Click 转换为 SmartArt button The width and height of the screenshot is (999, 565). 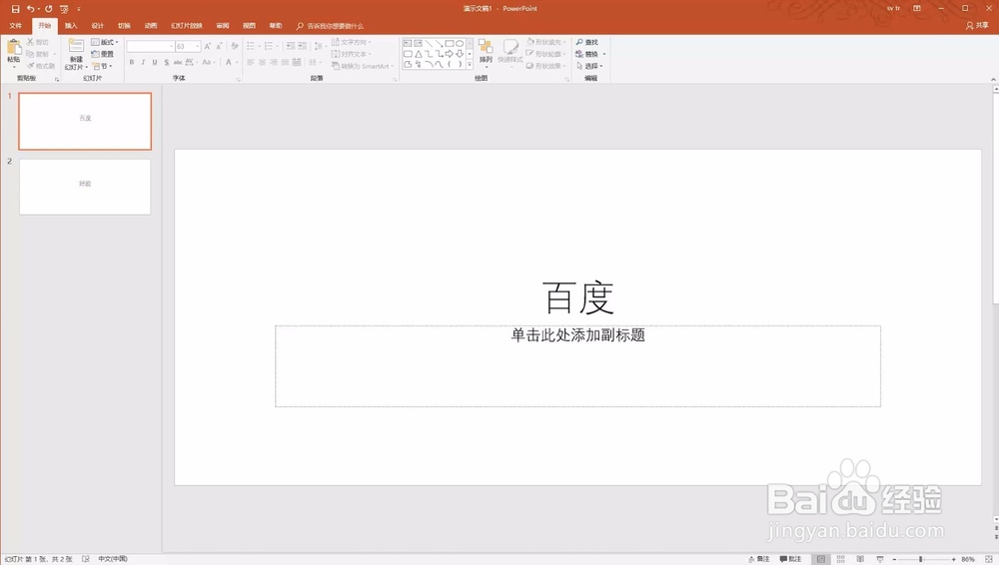pos(362,66)
